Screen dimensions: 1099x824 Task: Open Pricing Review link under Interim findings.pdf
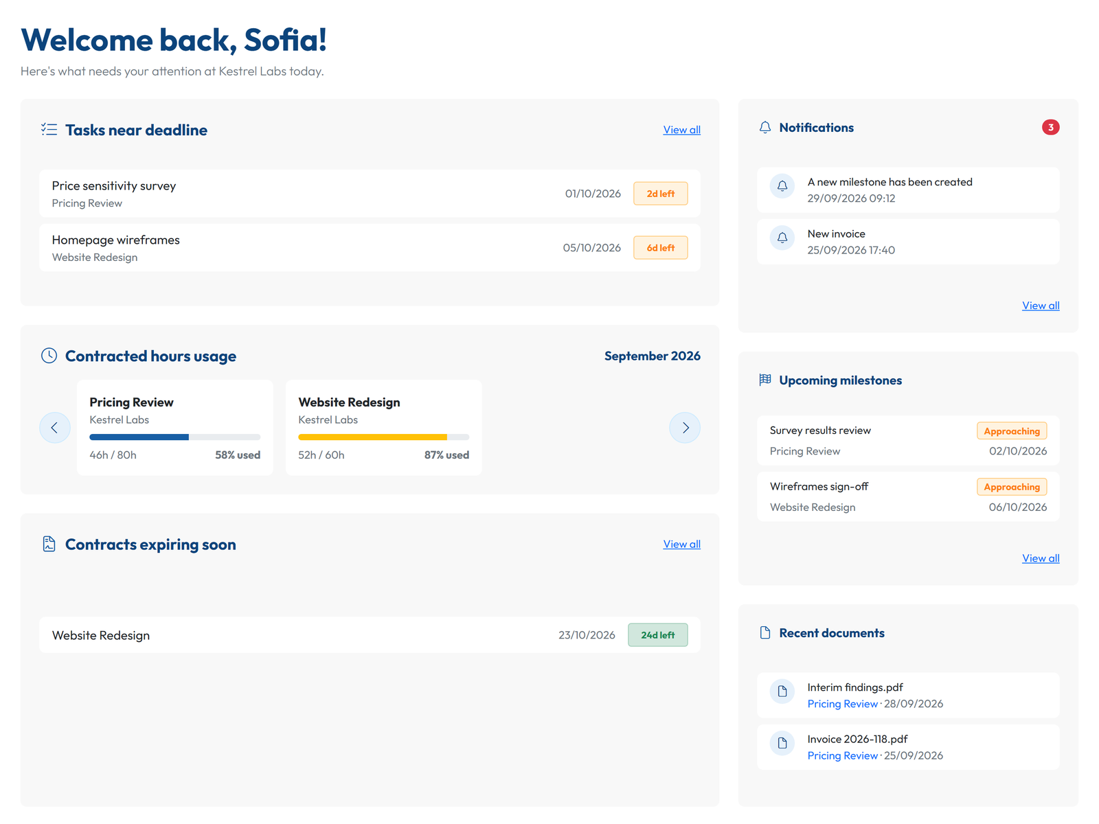842,704
